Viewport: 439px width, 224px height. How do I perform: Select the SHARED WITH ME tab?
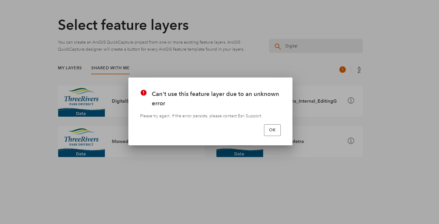(110, 68)
